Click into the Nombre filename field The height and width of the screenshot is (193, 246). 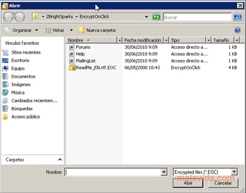113,172
